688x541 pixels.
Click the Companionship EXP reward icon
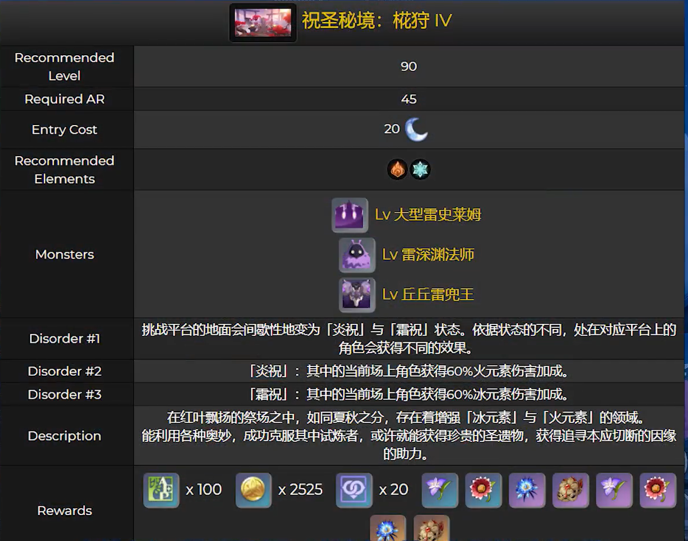click(x=354, y=490)
